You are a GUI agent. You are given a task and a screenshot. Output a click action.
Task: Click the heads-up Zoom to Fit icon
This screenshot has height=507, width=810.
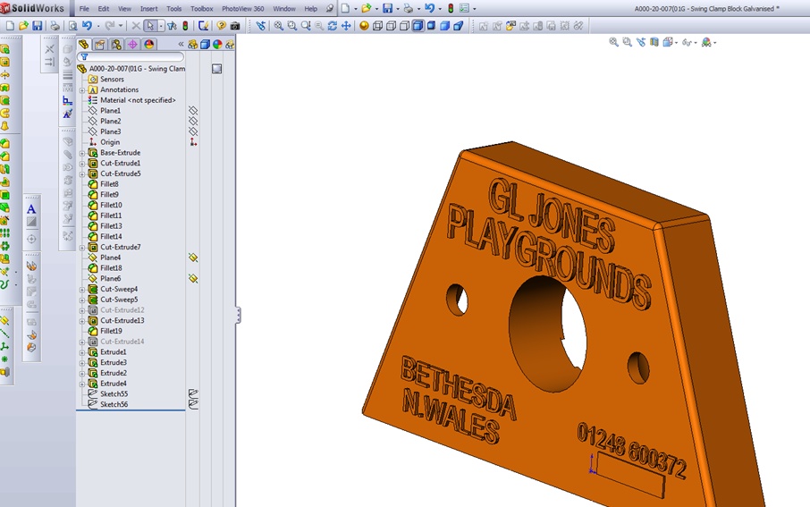613,42
